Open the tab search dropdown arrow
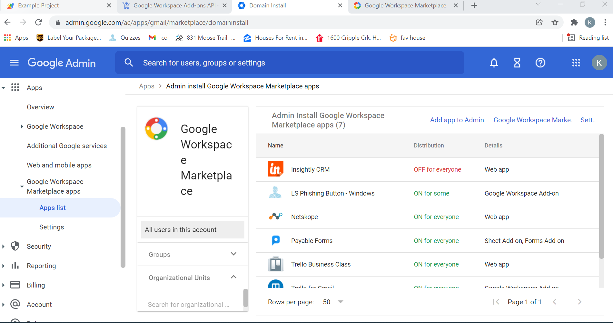The height and width of the screenshot is (323, 613). (x=538, y=5)
